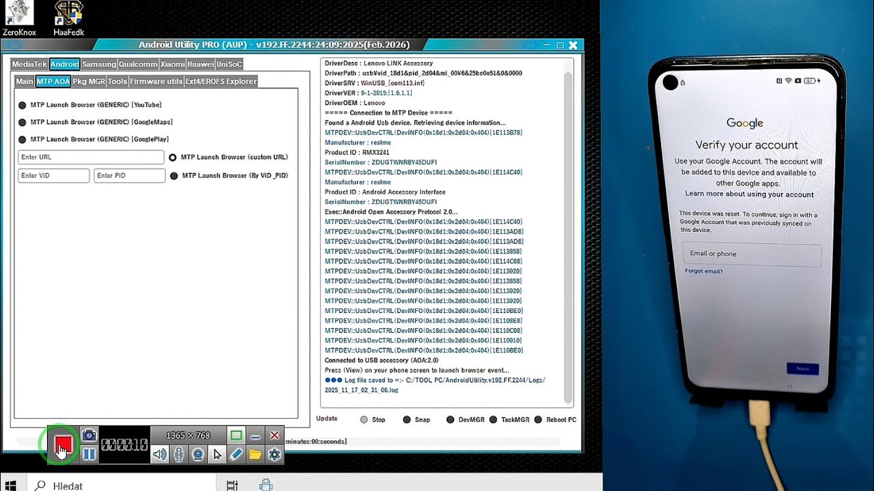Open the Pkg MGR sub-tab
Viewport: 874px width, 491px height.
tap(89, 81)
